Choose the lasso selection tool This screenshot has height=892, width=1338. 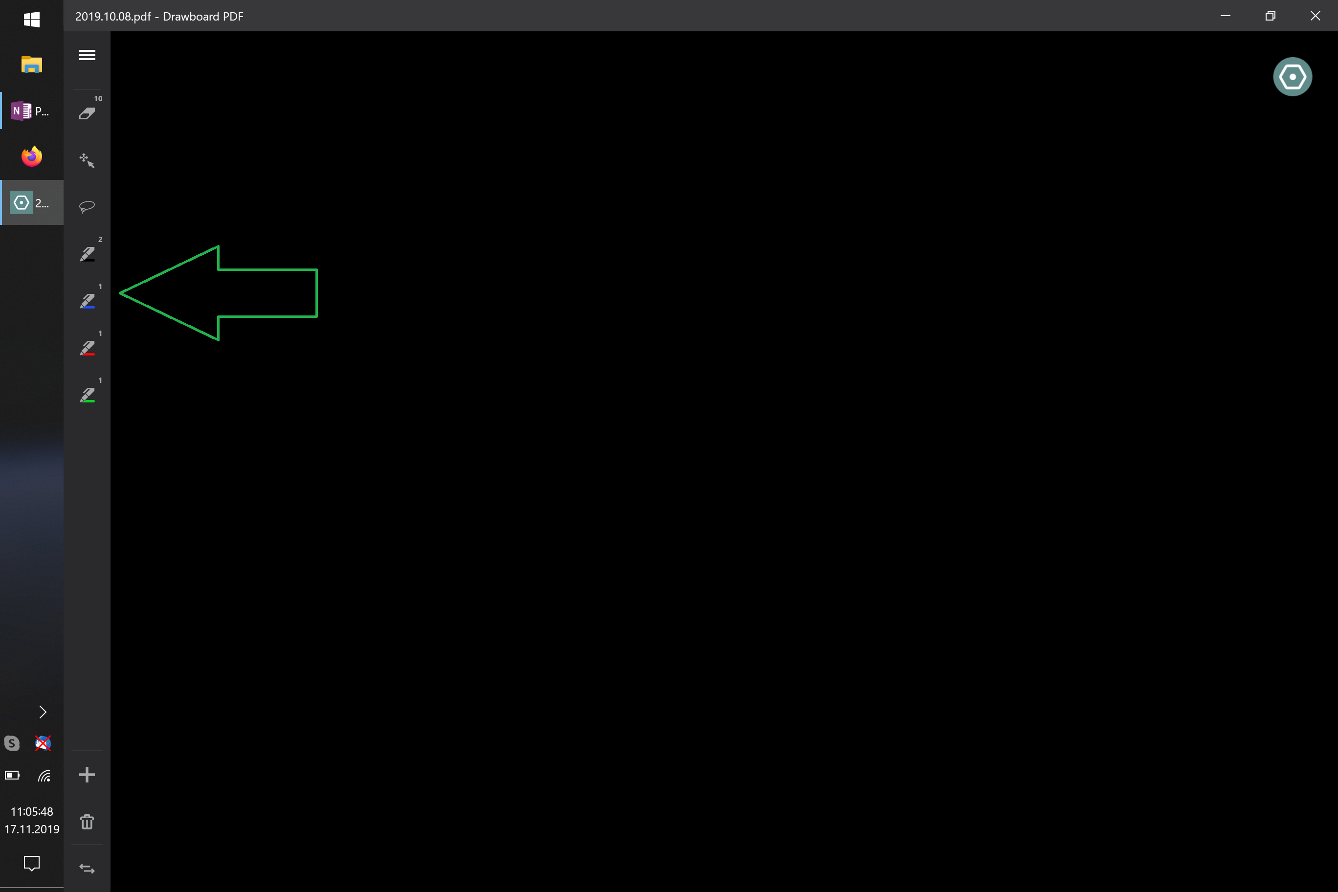coord(87,206)
